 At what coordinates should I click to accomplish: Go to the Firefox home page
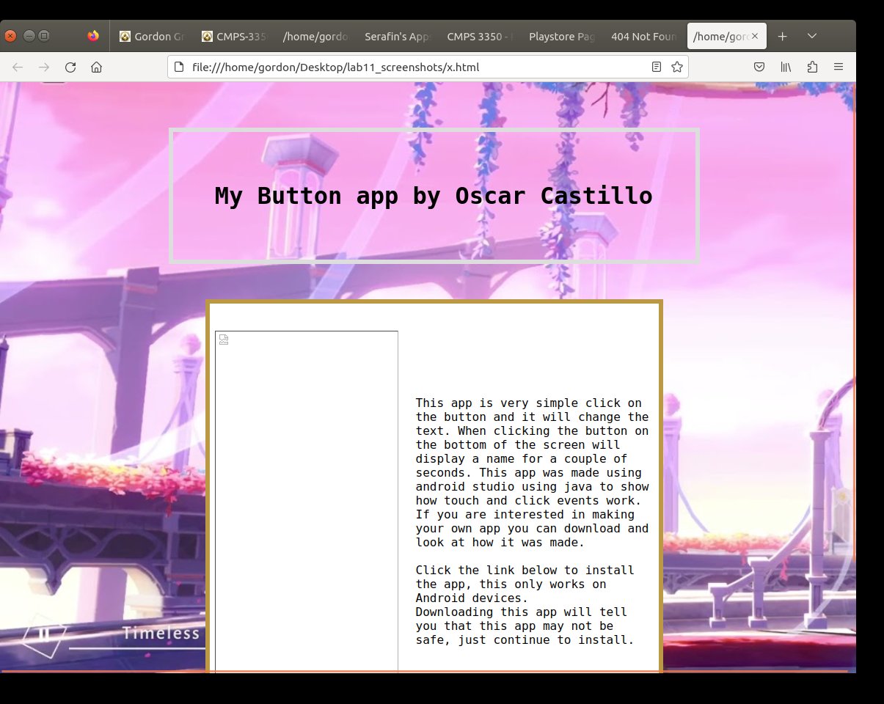click(x=96, y=67)
